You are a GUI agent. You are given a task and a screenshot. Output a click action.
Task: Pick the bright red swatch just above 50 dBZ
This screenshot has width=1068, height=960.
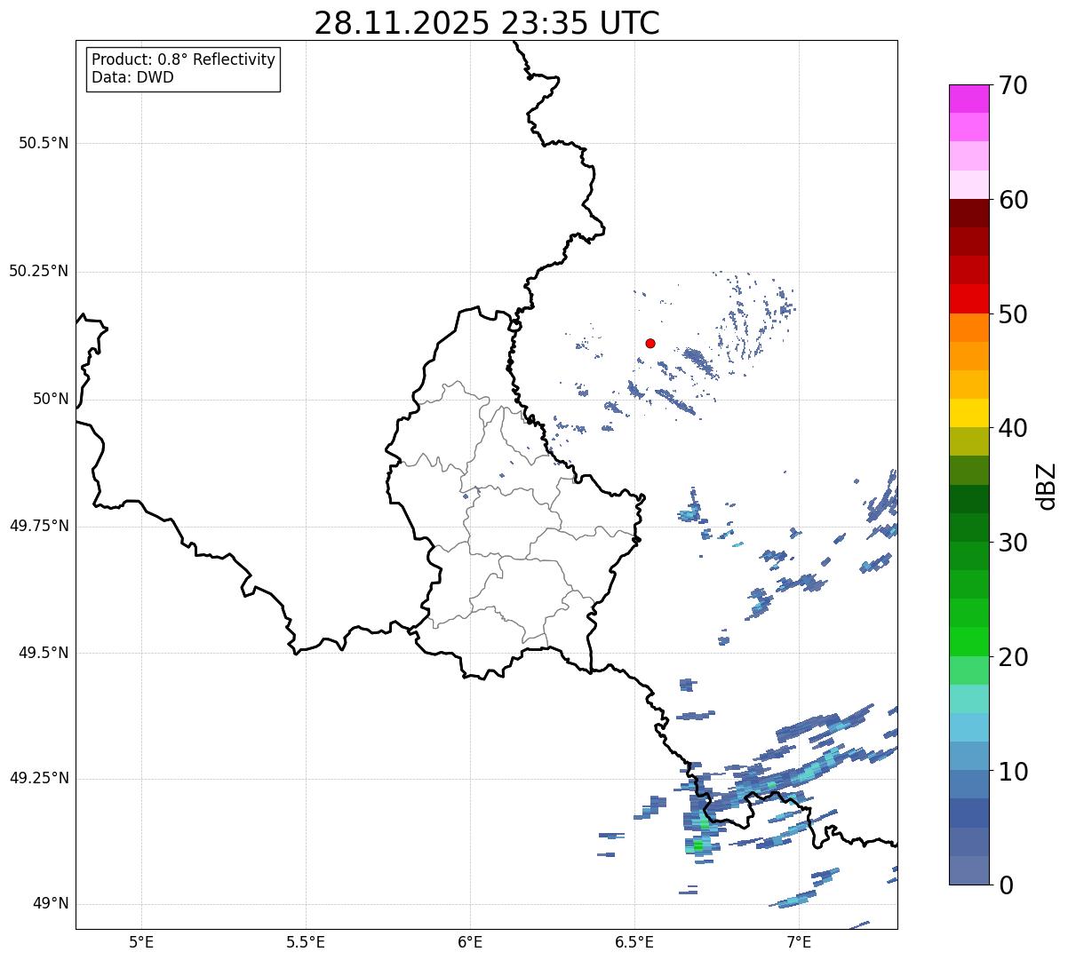[x=968, y=299]
